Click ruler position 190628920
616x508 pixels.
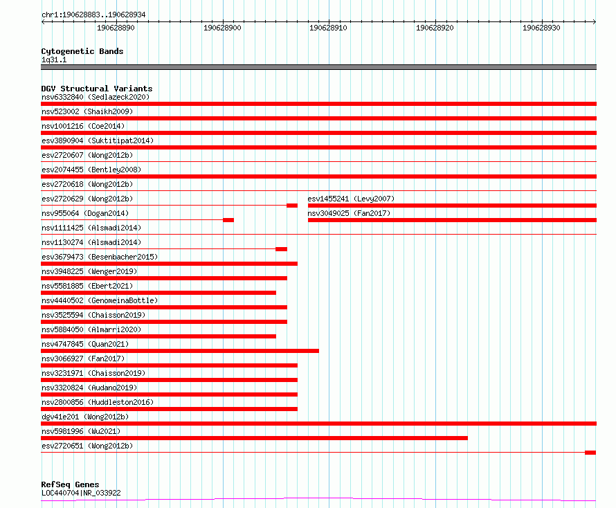(x=435, y=28)
